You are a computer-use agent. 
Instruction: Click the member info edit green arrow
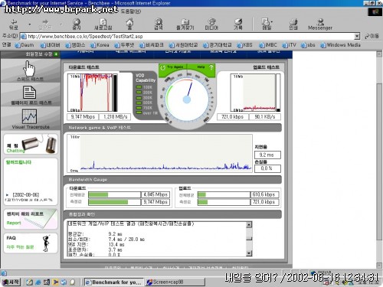[x=56, y=54]
